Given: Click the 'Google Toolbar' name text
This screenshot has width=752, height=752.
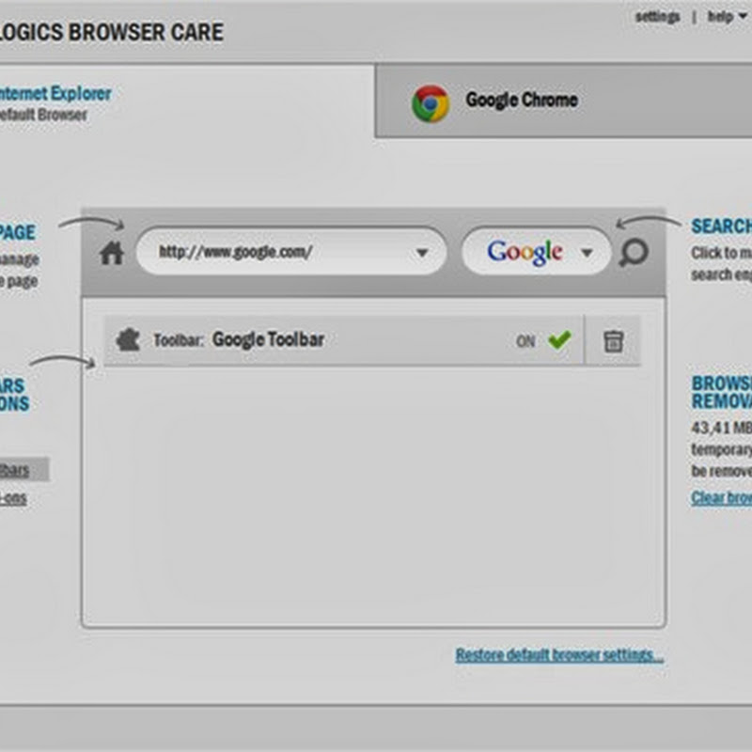Looking at the screenshot, I should point(269,339).
